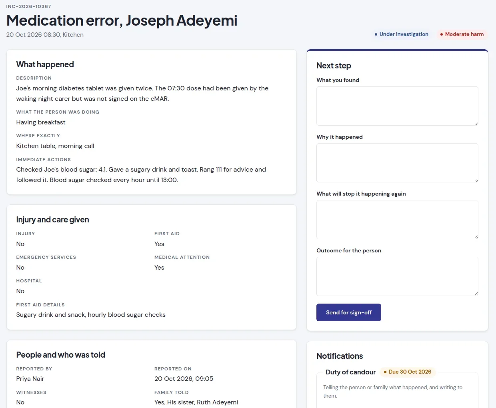Focus 'What will stop it happening again' field
496x408 pixels.
397,220
